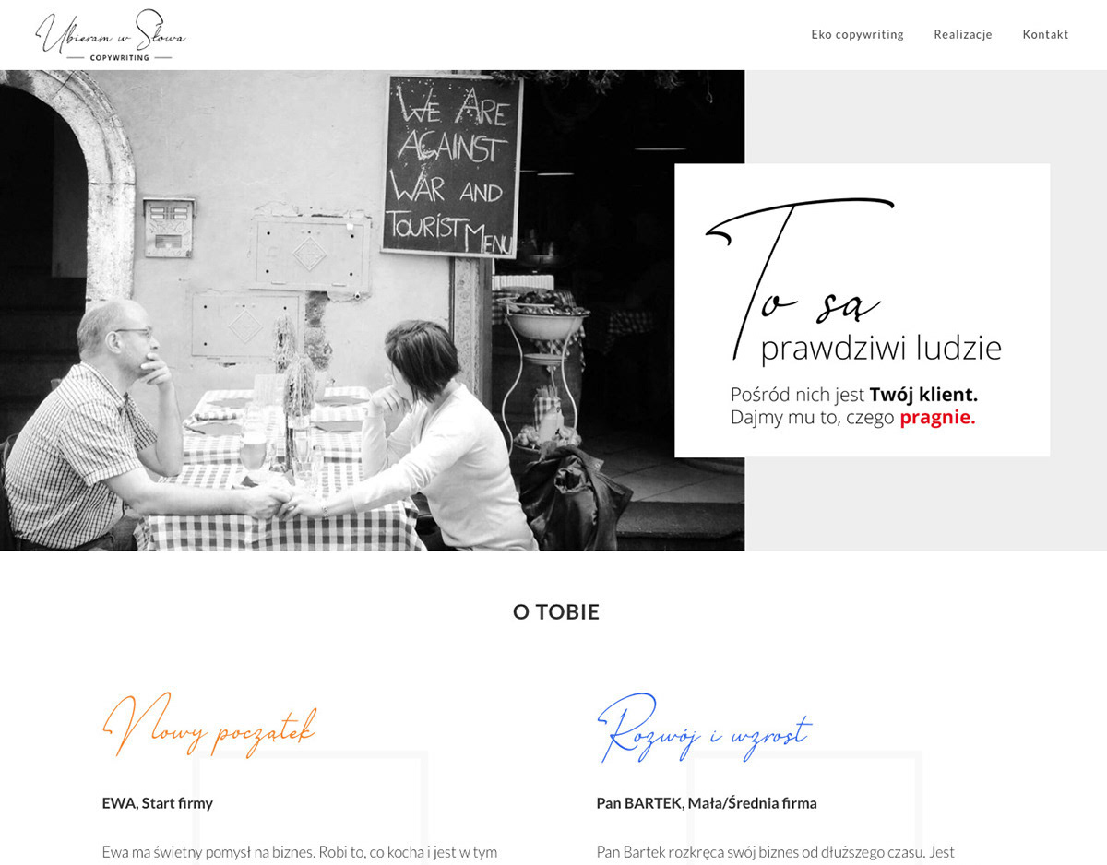Click the large 'To są' handwritten text
The width and height of the screenshot is (1107, 865).
(798, 277)
